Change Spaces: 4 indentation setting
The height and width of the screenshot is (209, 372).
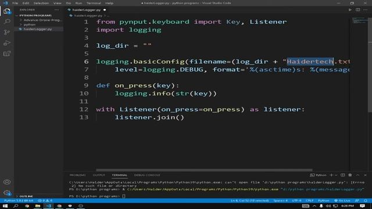pyautogui.click(x=280, y=200)
